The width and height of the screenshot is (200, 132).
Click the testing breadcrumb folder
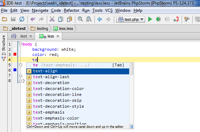point(40,28)
